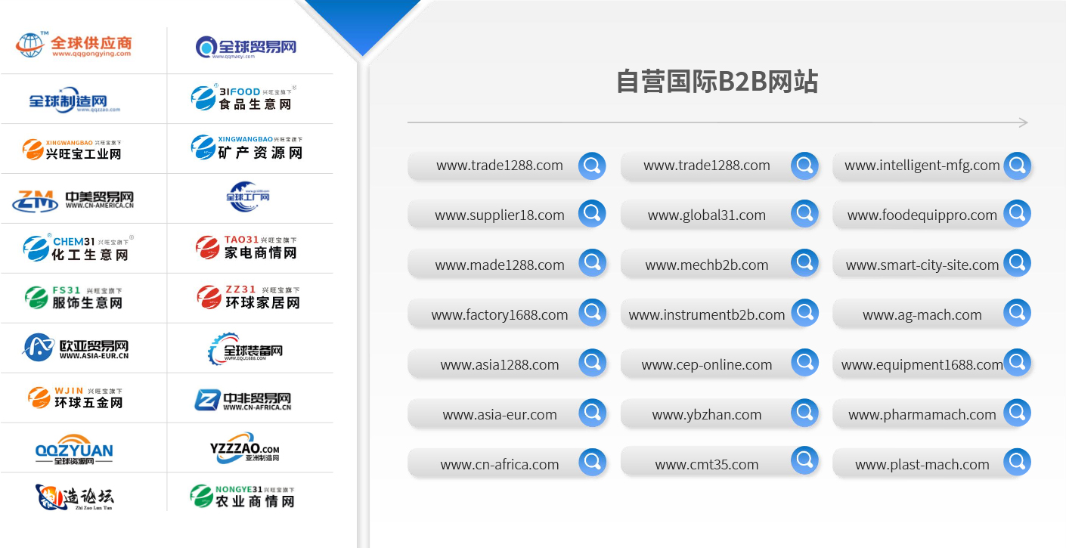Click the search icon beside www.instrumentb2b.com
The height and width of the screenshot is (548, 1066).
tap(805, 314)
